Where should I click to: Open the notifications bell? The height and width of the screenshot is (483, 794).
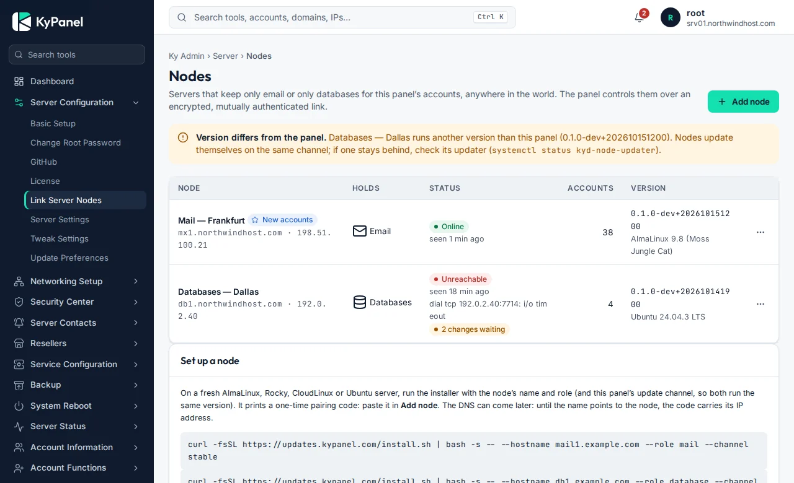point(640,17)
